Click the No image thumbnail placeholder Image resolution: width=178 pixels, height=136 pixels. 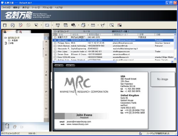click(163, 79)
